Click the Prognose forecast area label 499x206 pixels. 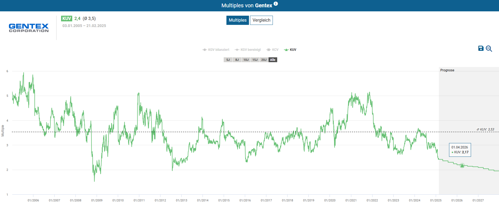[447, 70]
